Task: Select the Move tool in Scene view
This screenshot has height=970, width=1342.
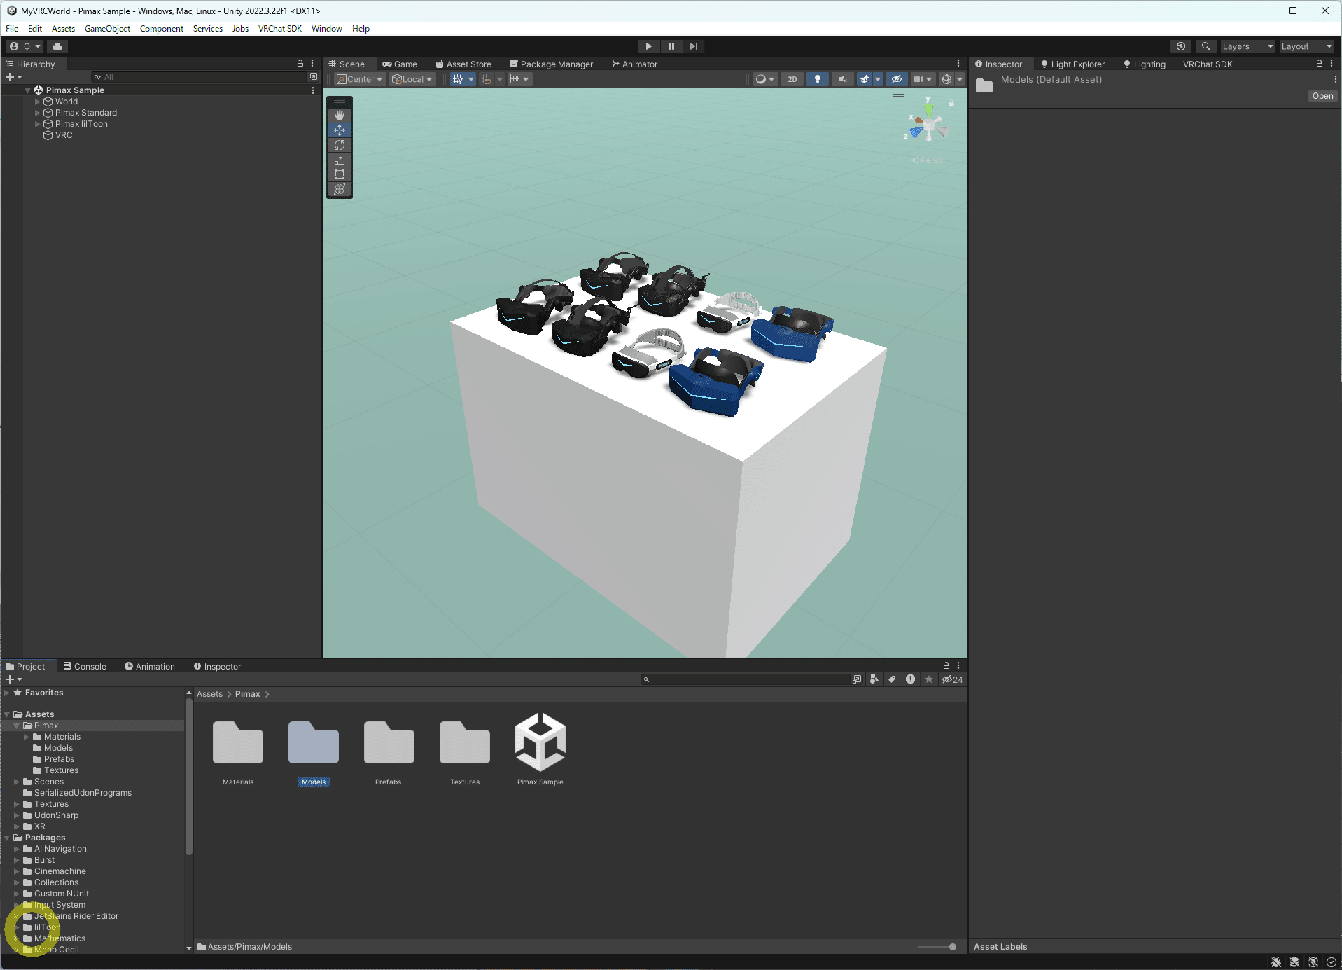Action: (x=340, y=130)
